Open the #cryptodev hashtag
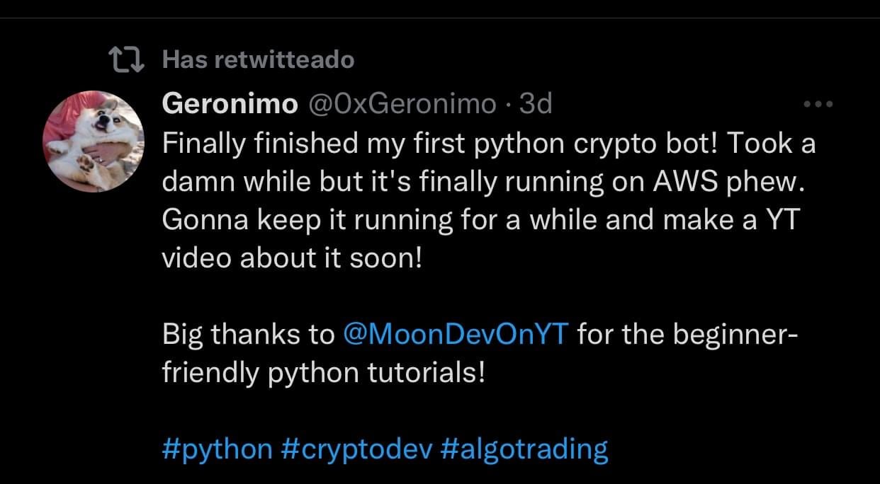 [356, 449]
